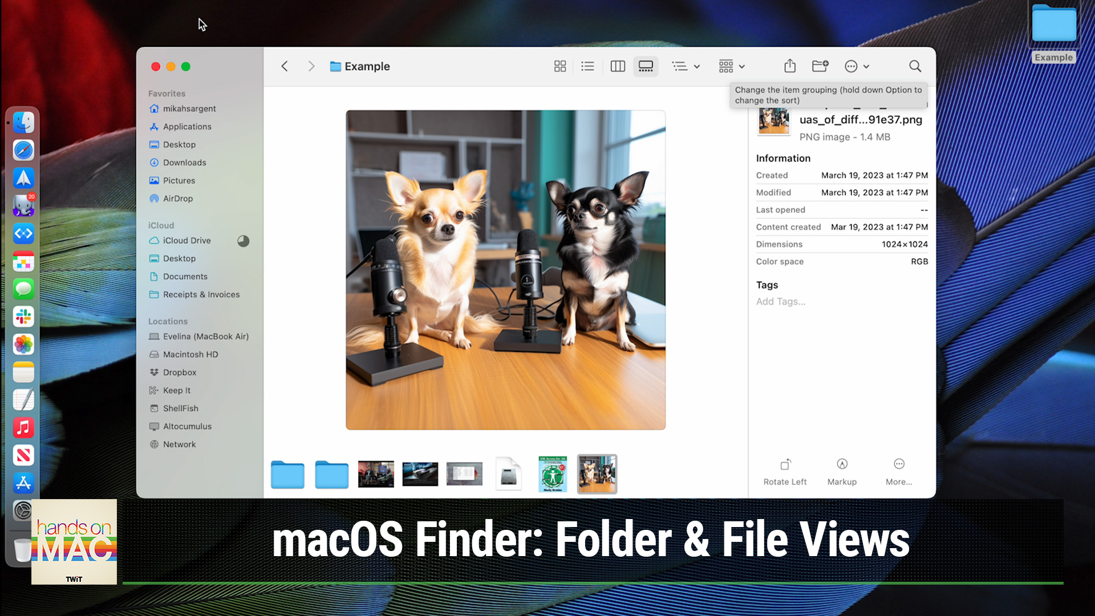Viewport: 1095px width, 616px height.
Task: Open Slack from the Dock
Action: (23, 317)
